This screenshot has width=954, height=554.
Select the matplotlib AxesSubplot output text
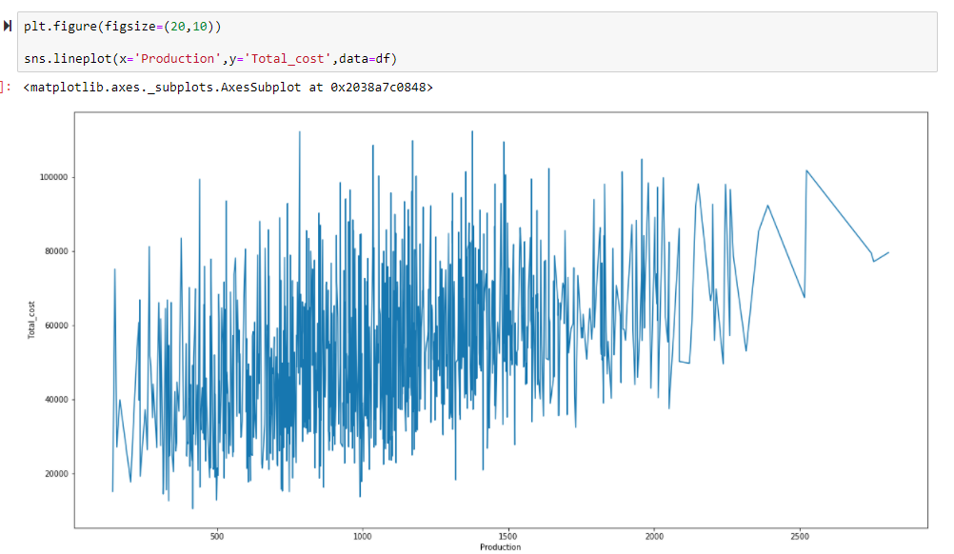pos(228,87)
